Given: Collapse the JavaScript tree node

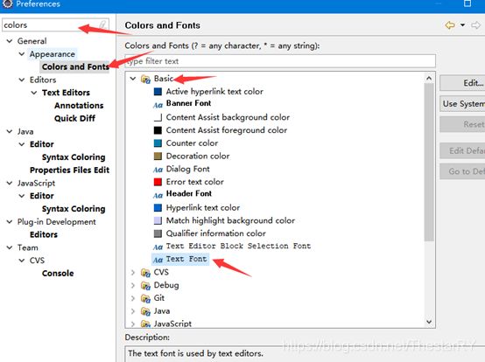Looking at the screenshot, I should point(10,183).
